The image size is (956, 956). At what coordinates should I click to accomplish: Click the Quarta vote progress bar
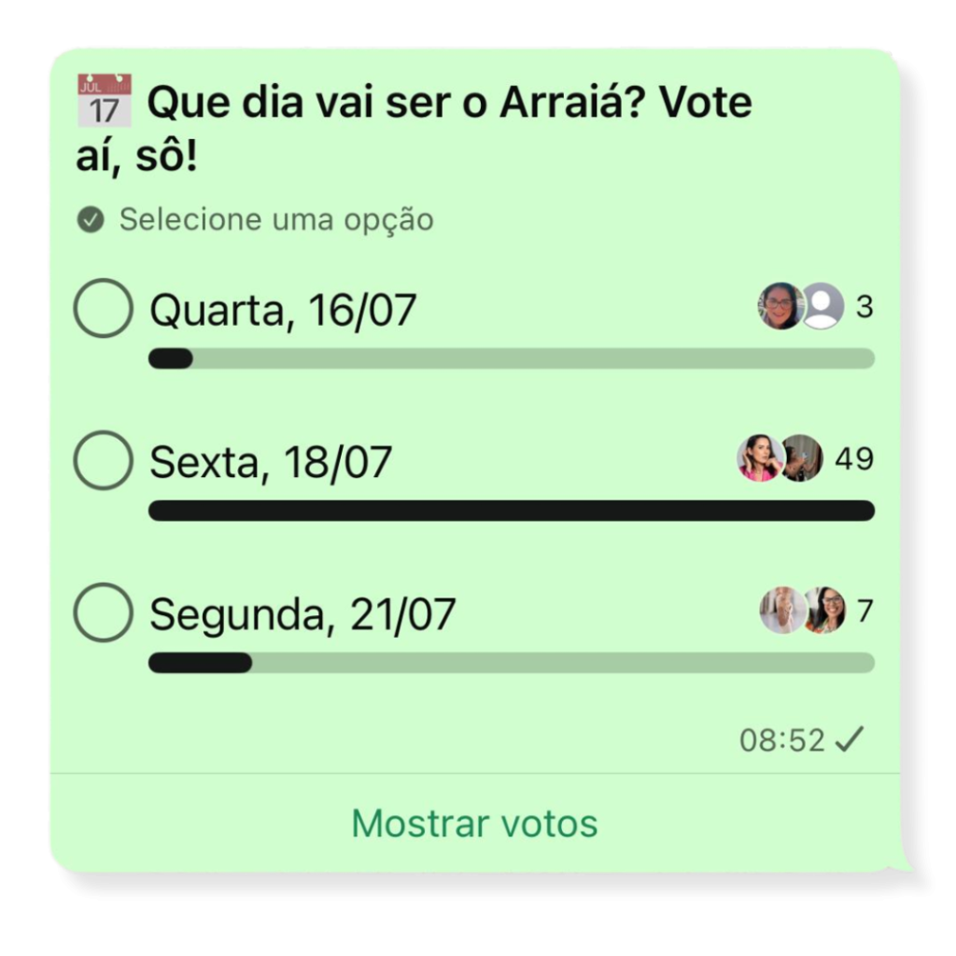(512, 358)
